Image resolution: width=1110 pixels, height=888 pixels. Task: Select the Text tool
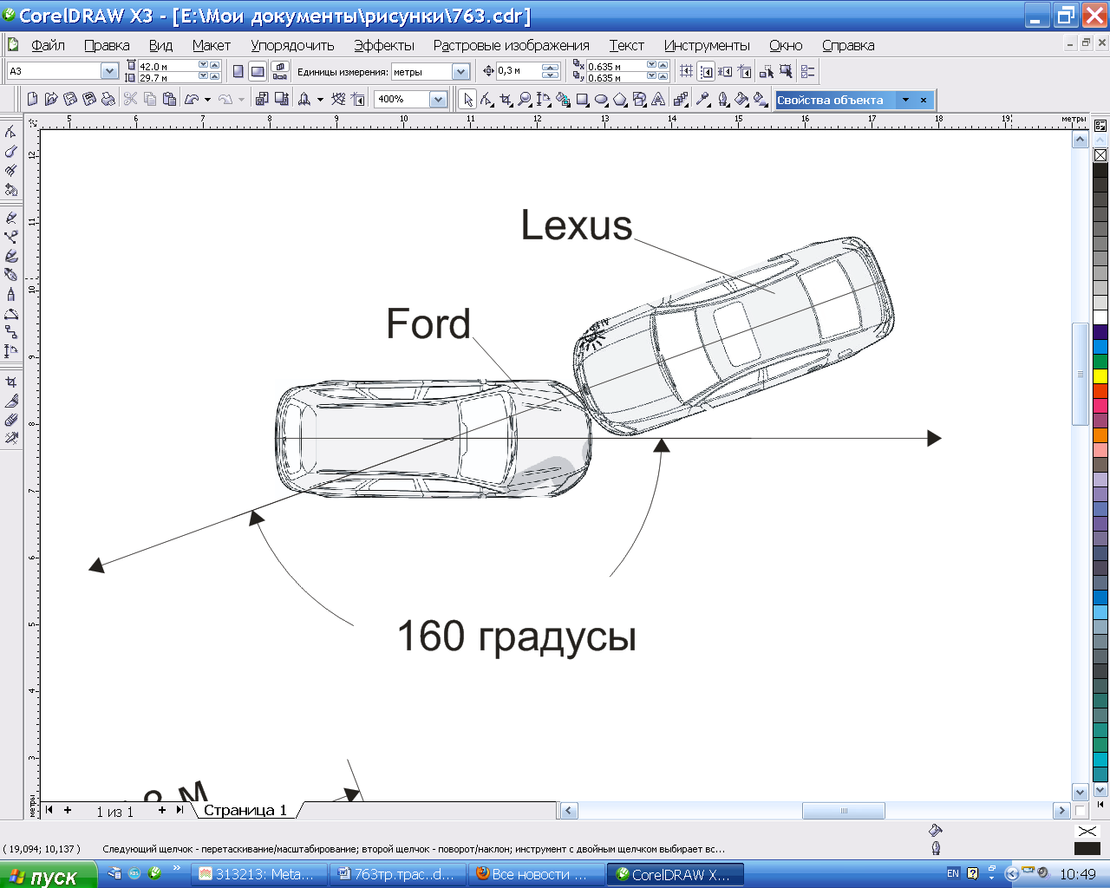(x=658, y=100)
